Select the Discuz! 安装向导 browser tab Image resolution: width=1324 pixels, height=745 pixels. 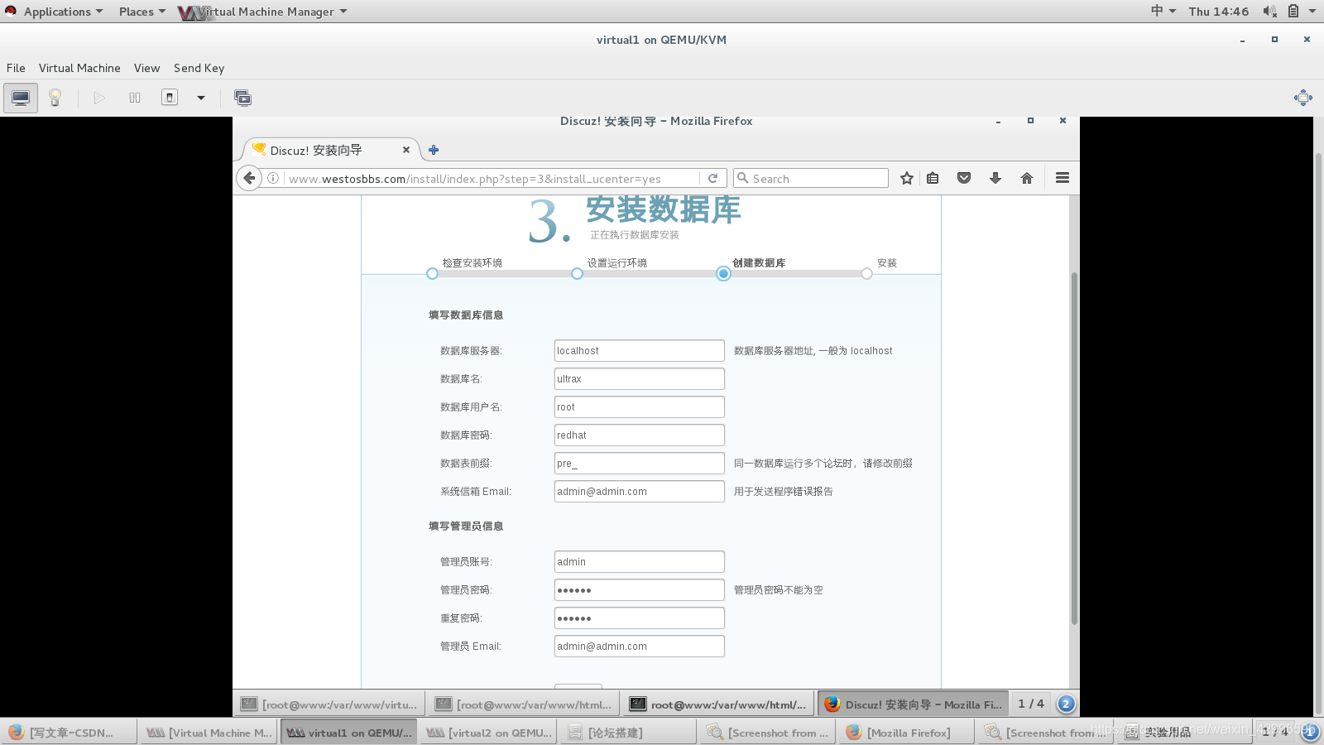(331, 150)
